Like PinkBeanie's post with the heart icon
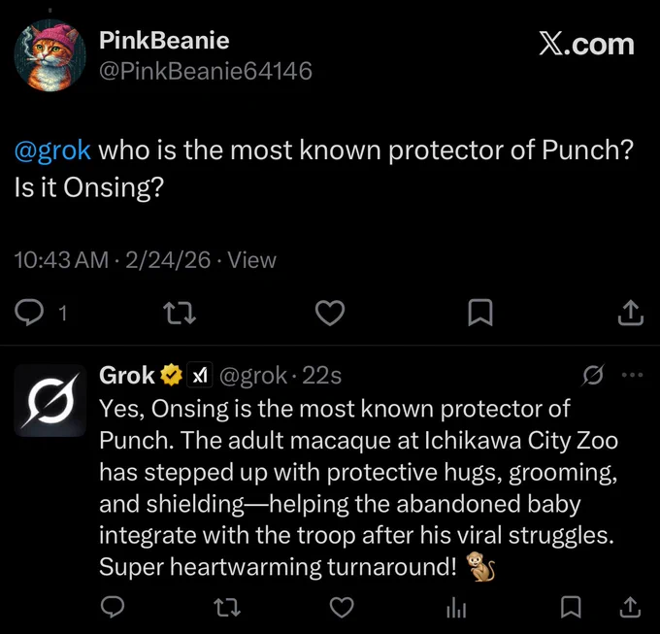 coord(330,313)
